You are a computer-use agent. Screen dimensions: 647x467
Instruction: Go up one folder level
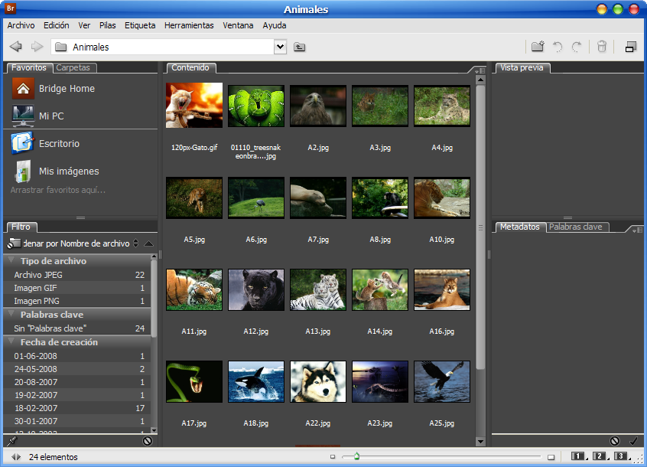pos(299,47)
